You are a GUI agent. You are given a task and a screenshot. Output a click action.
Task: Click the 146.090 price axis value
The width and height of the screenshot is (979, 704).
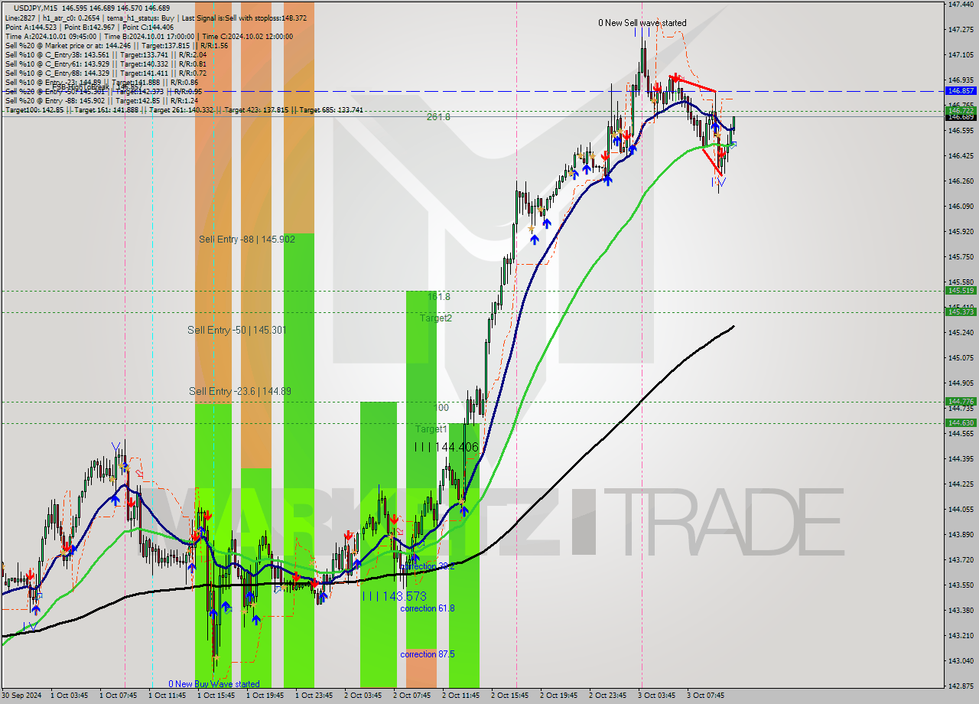coord(961,206)
